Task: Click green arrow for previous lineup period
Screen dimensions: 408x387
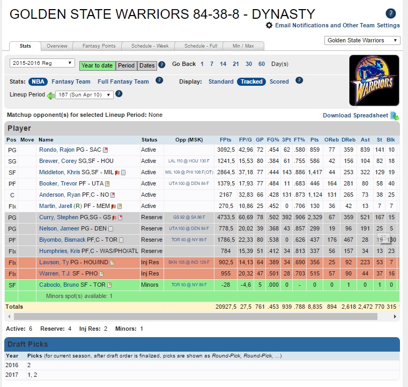Action: click(x=51, y=95)
